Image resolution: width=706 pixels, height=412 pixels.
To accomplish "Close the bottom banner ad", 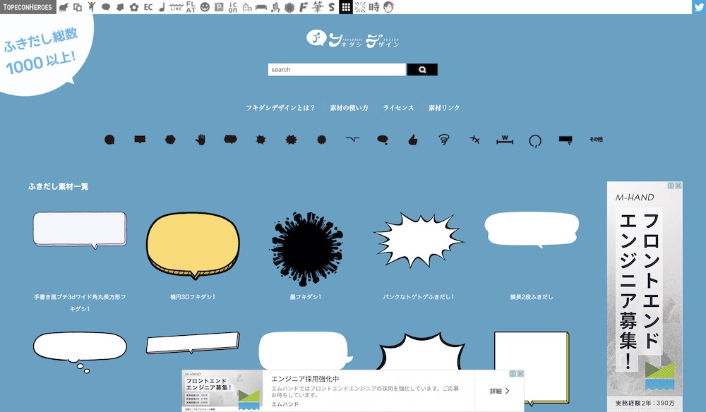I will pyautogui.click(x=520, y=373).
